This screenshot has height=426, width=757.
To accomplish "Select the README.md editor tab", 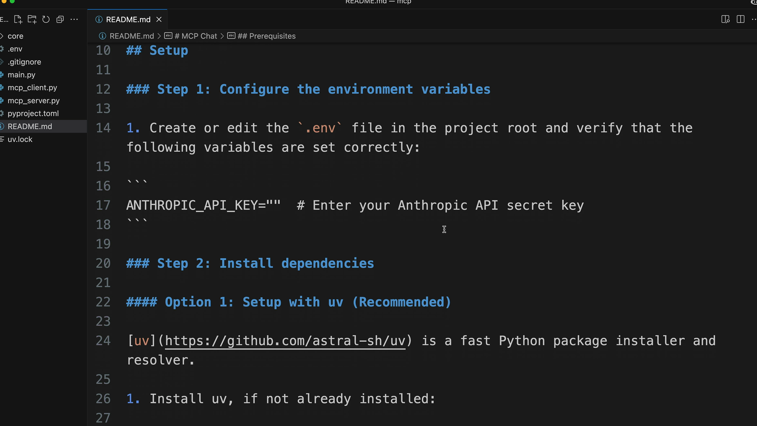I will tap(127, 19).
